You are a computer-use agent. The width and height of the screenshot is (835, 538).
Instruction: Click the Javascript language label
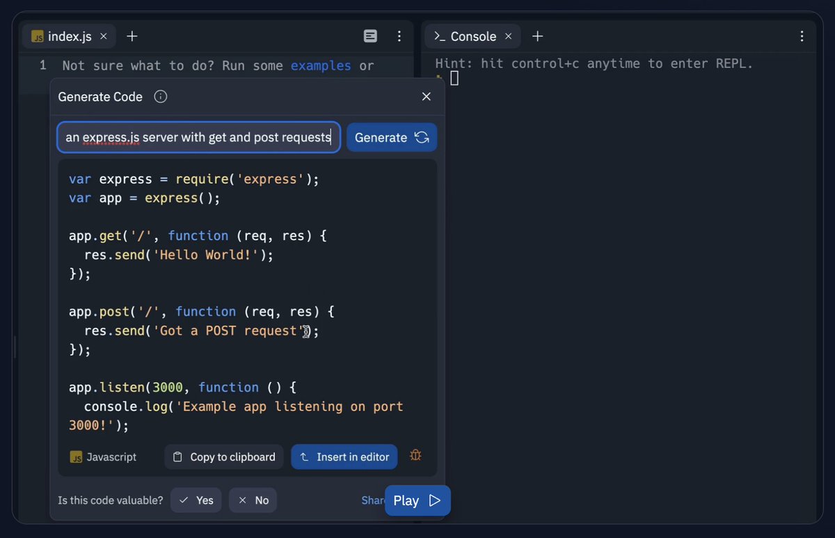point(104,457)
